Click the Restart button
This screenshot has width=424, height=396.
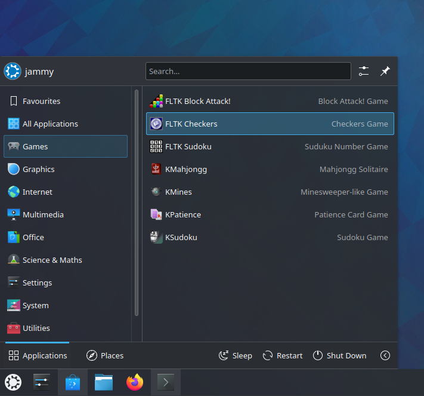tap(283, 355)
